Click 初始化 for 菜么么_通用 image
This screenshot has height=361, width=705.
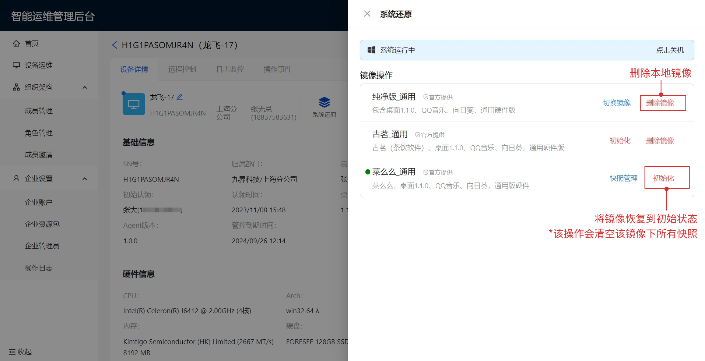point(663,178)
